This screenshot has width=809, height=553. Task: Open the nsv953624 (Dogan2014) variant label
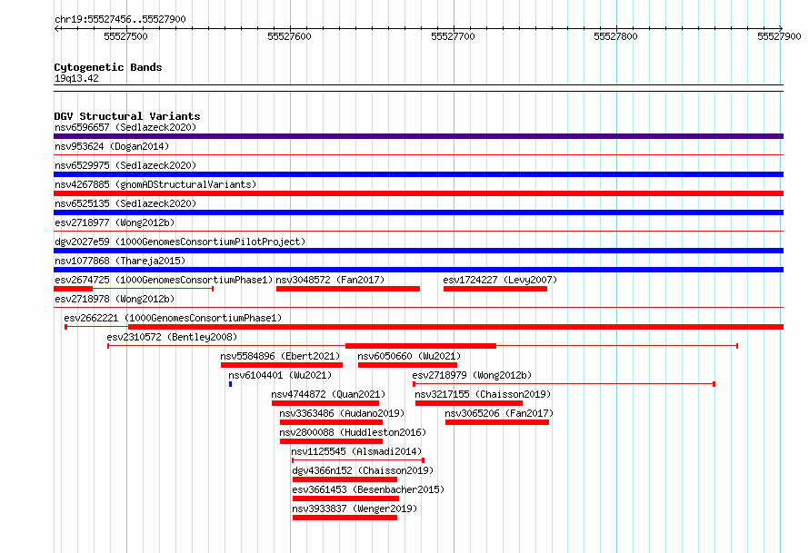pyautogui.click(x=112, y=146)
